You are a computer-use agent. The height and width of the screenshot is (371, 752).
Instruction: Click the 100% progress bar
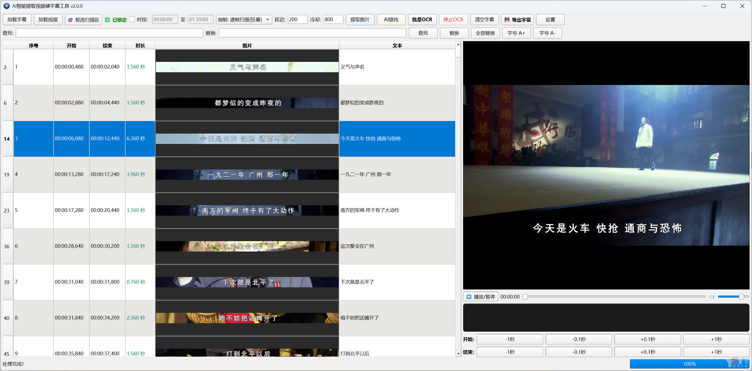689,364
